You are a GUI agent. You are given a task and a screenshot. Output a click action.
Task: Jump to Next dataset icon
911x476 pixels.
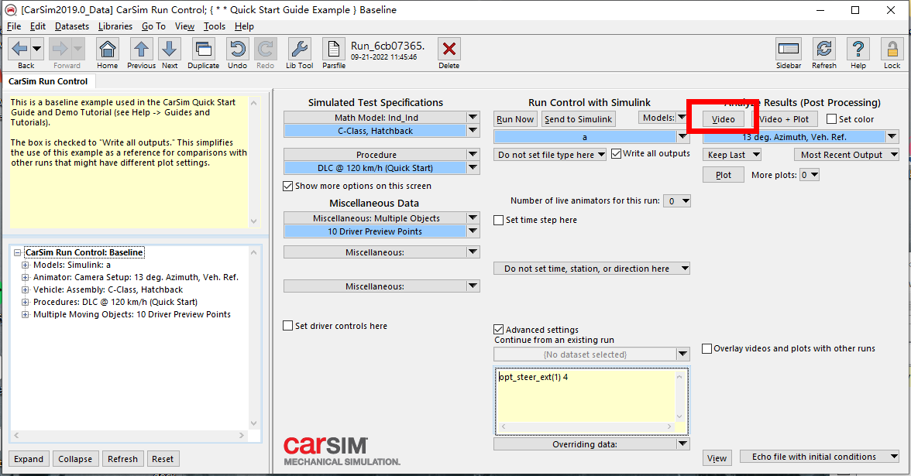pos(169,50)
